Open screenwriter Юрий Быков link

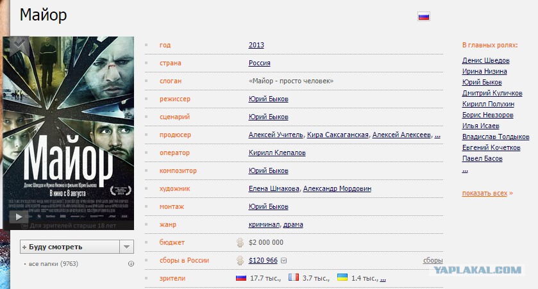[268, 117]
